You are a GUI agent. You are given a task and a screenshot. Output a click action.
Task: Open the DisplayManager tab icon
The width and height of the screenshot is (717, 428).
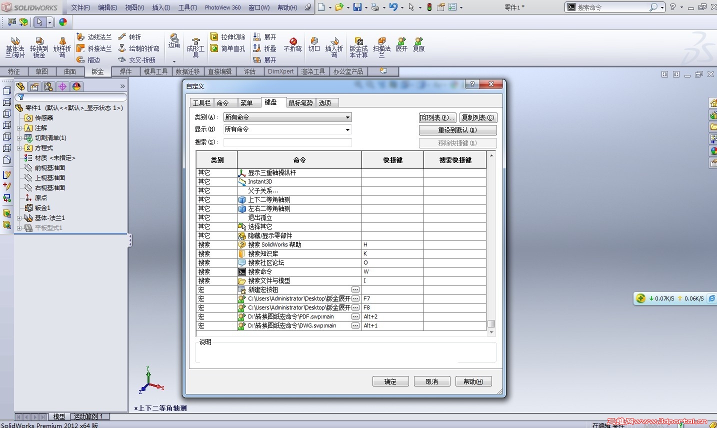(76, 86)
